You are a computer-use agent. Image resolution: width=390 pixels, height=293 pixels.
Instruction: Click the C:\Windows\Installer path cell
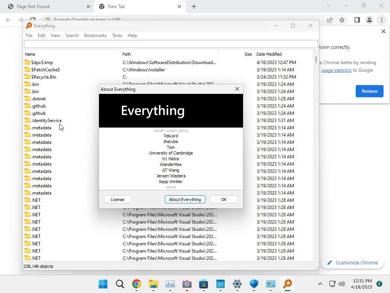pyautogui.click(x=144, y=70)
